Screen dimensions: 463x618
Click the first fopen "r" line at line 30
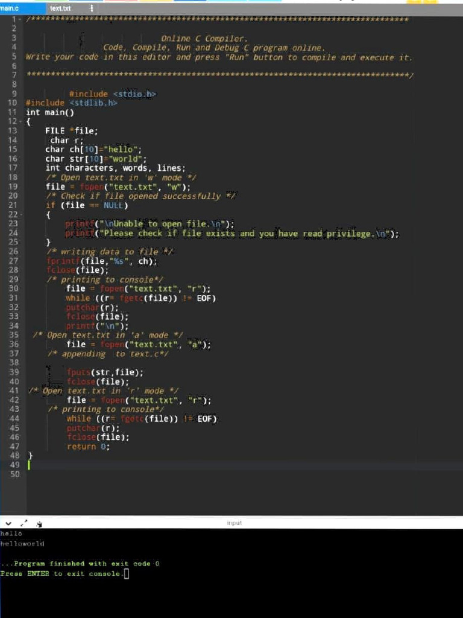point(138,288)
